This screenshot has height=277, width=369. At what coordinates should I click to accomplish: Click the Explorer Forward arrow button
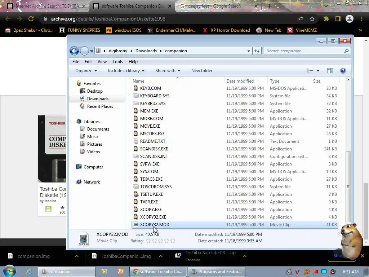pos(84,51)
